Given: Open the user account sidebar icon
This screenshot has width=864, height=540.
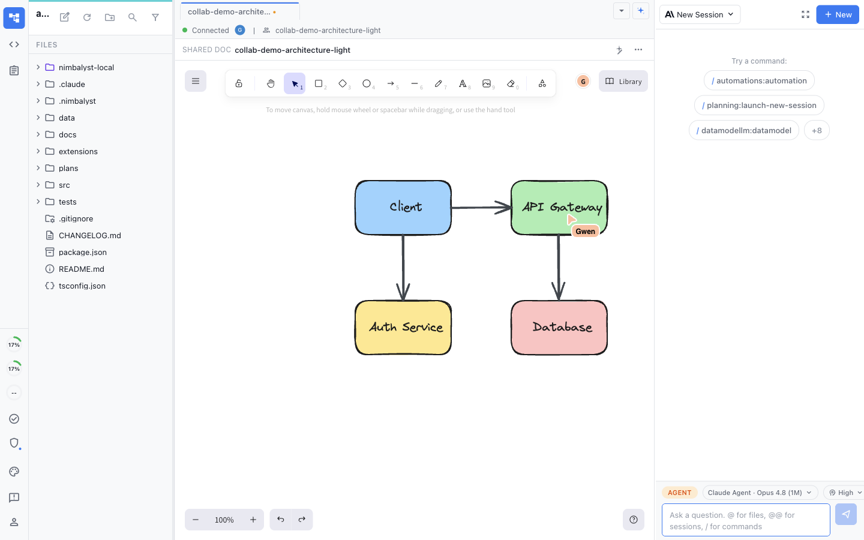Looking at the screenshot, I should (x=14, y=522).
